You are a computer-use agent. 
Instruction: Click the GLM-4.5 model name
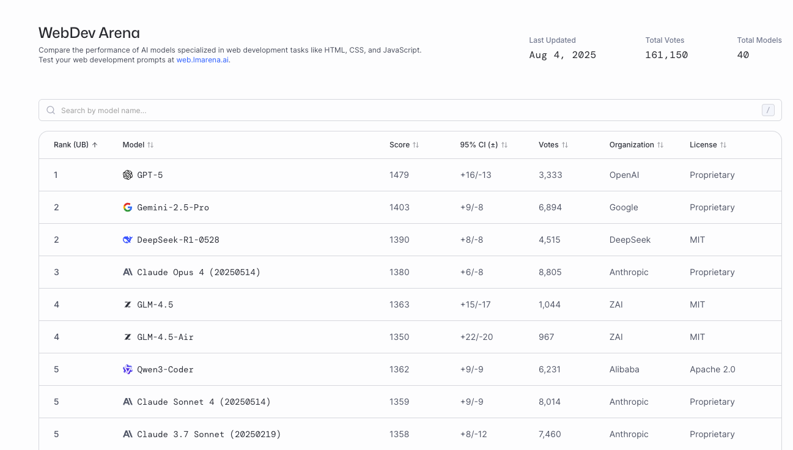pyautogui.click(x=155, y=304)
